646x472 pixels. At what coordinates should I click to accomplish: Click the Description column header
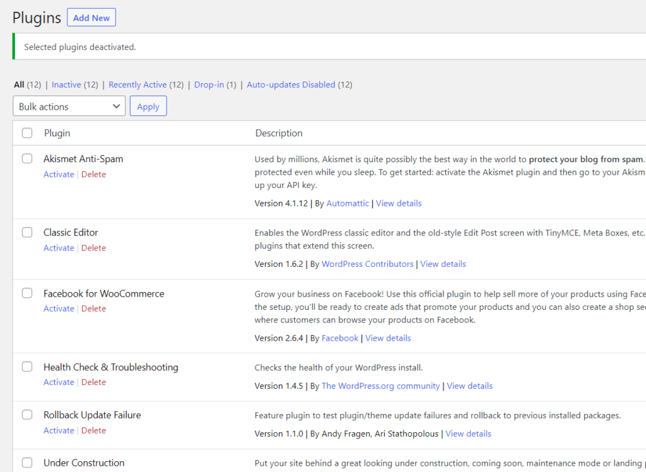pyautogui.click(x=279, y=133)
